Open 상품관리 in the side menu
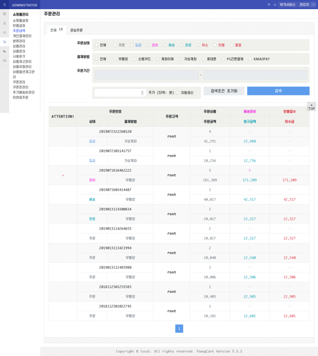The height and width of the screenshot is (356, 318). 19,46
